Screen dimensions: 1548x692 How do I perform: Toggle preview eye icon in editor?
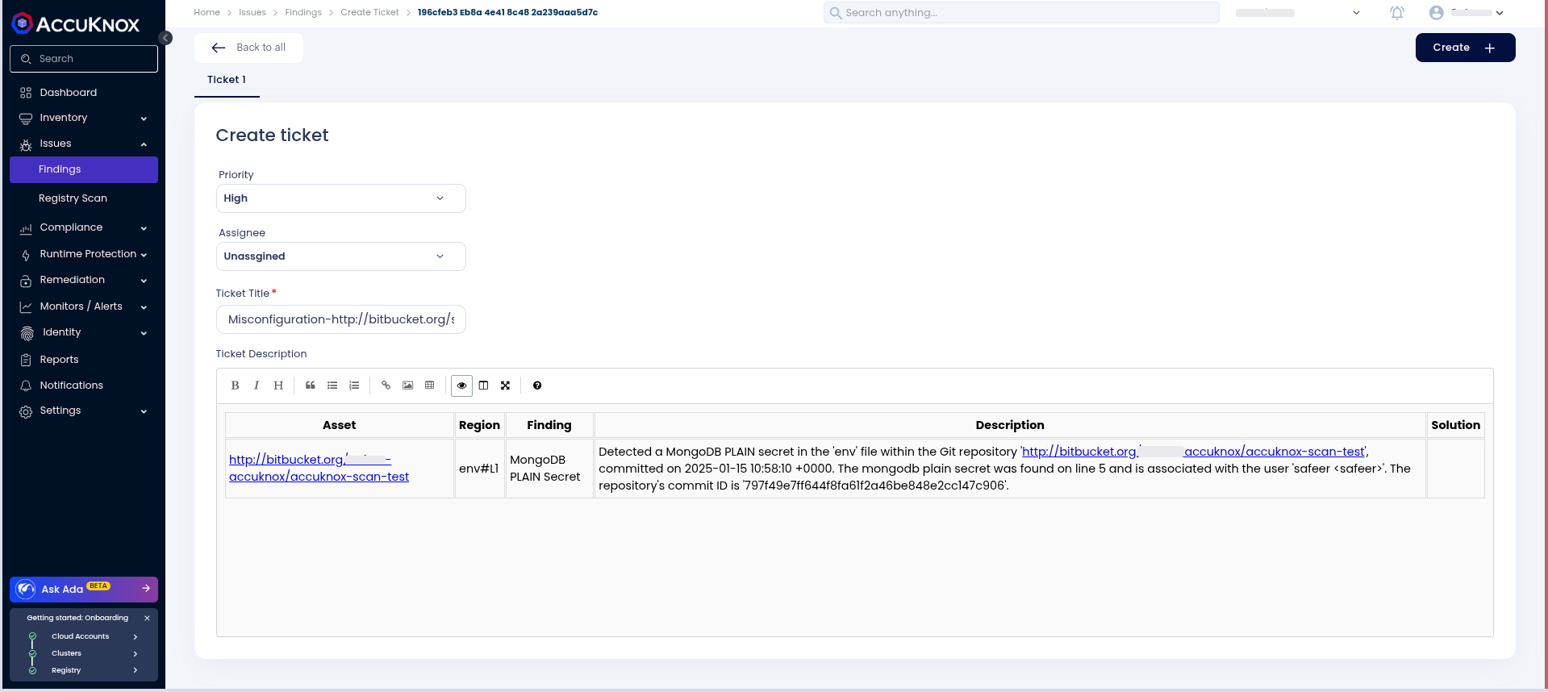(x=461, y=386)
